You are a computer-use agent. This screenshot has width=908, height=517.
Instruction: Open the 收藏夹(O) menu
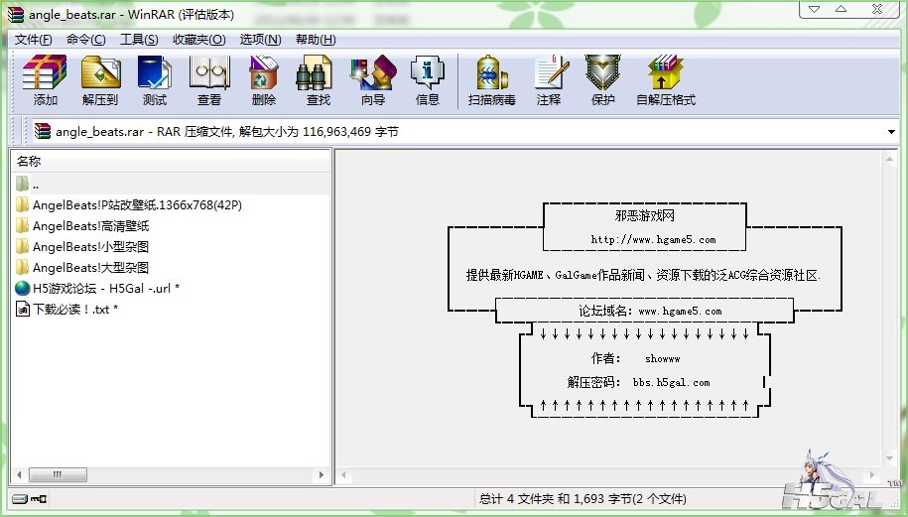(199, 40)
